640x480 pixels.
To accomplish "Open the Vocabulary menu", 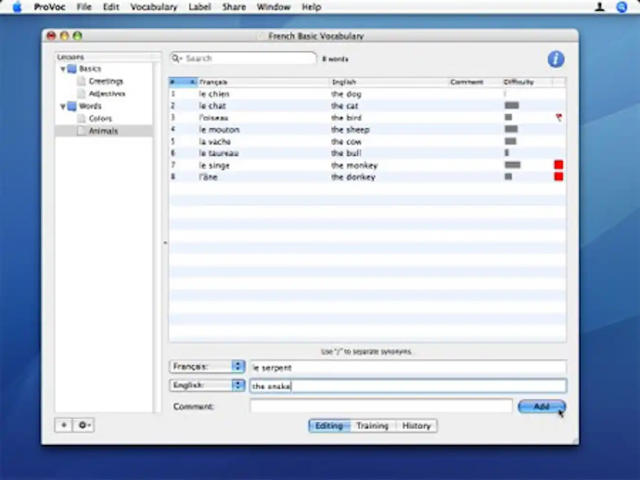I will pyautogui.click(x=154, y=7).
